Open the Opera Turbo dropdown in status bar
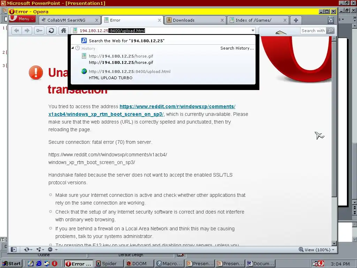 [x=53, y=250]
